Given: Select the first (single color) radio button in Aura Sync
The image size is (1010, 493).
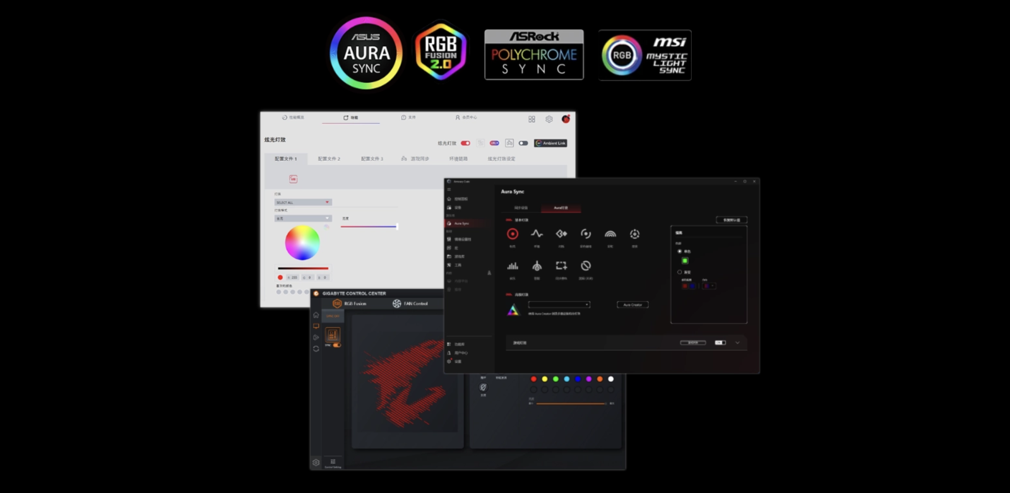Looking at the screenshot, I should [x=680, y=251].
